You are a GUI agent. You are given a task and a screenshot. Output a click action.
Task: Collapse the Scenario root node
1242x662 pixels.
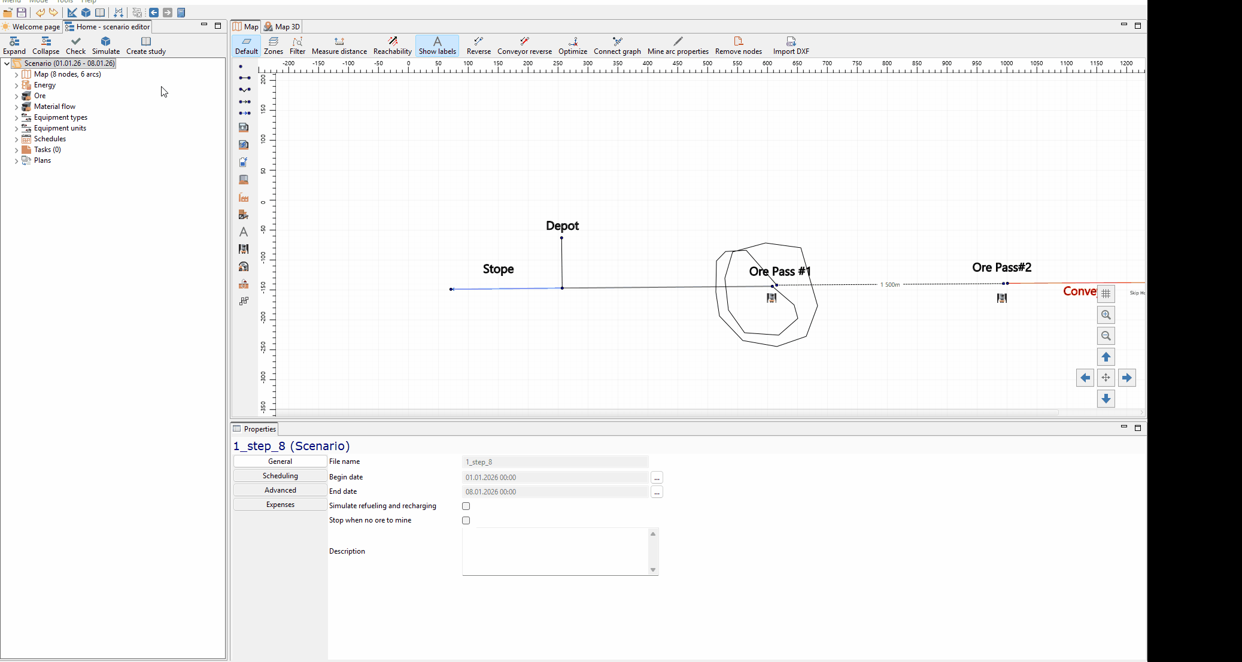(x=7, y=63)
